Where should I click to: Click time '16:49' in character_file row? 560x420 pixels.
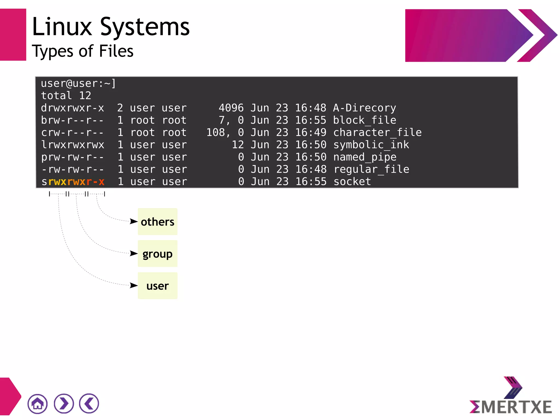311,132
